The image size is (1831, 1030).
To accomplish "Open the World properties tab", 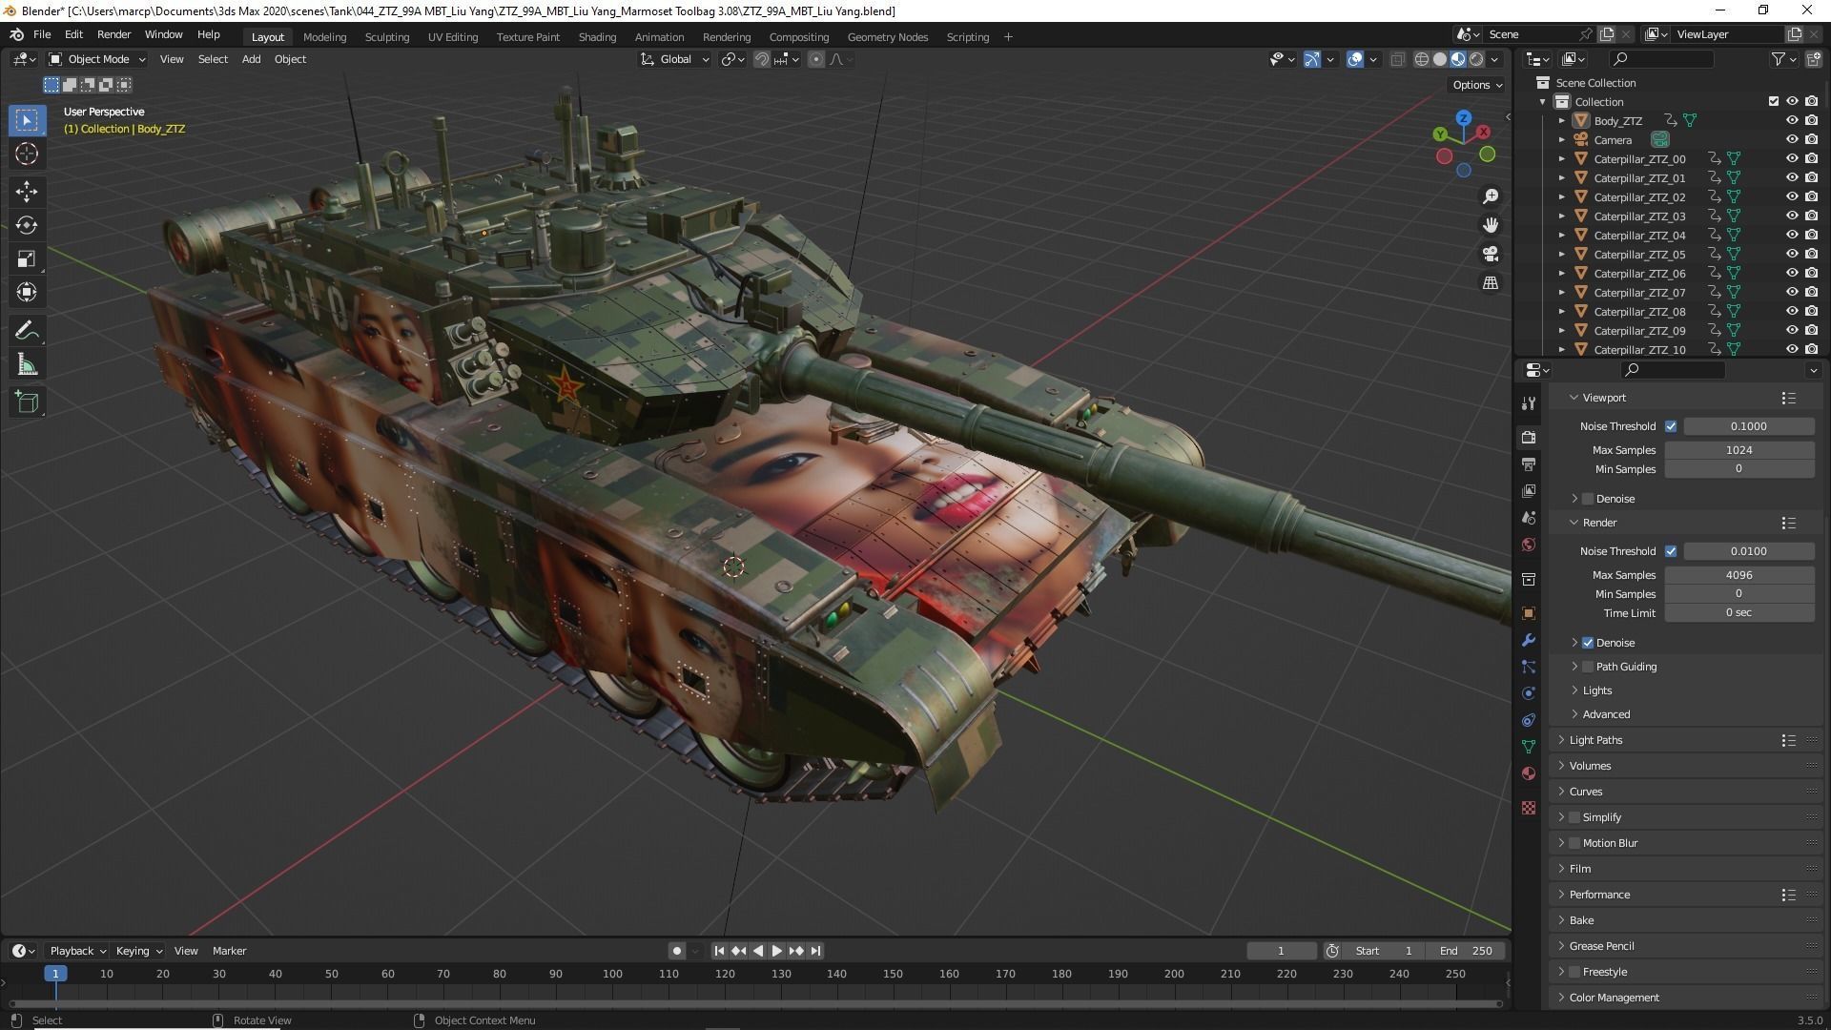I will coord(1529,545).
